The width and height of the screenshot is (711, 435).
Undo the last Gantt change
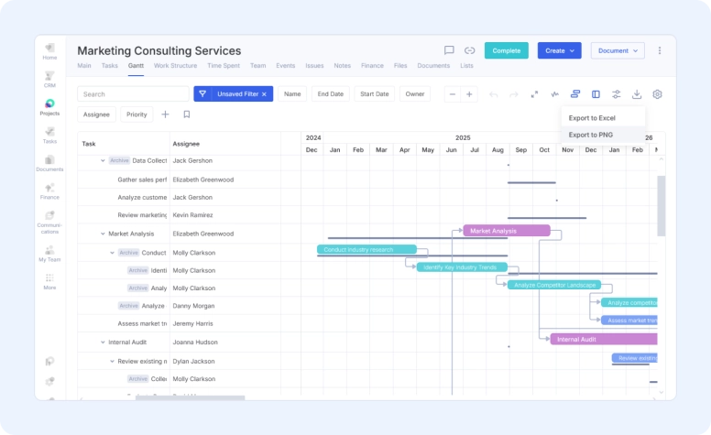(x=493, y=94)
